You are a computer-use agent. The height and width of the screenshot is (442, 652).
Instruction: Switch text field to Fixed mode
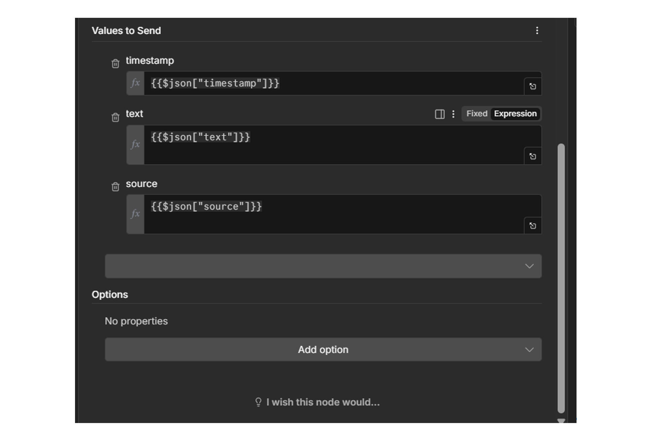tap(476, 114)
